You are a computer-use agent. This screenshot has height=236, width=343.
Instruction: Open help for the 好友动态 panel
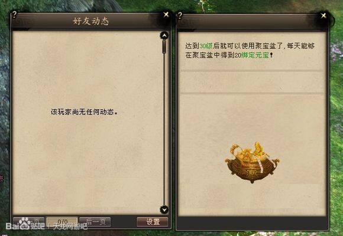(x=14, y=15)
